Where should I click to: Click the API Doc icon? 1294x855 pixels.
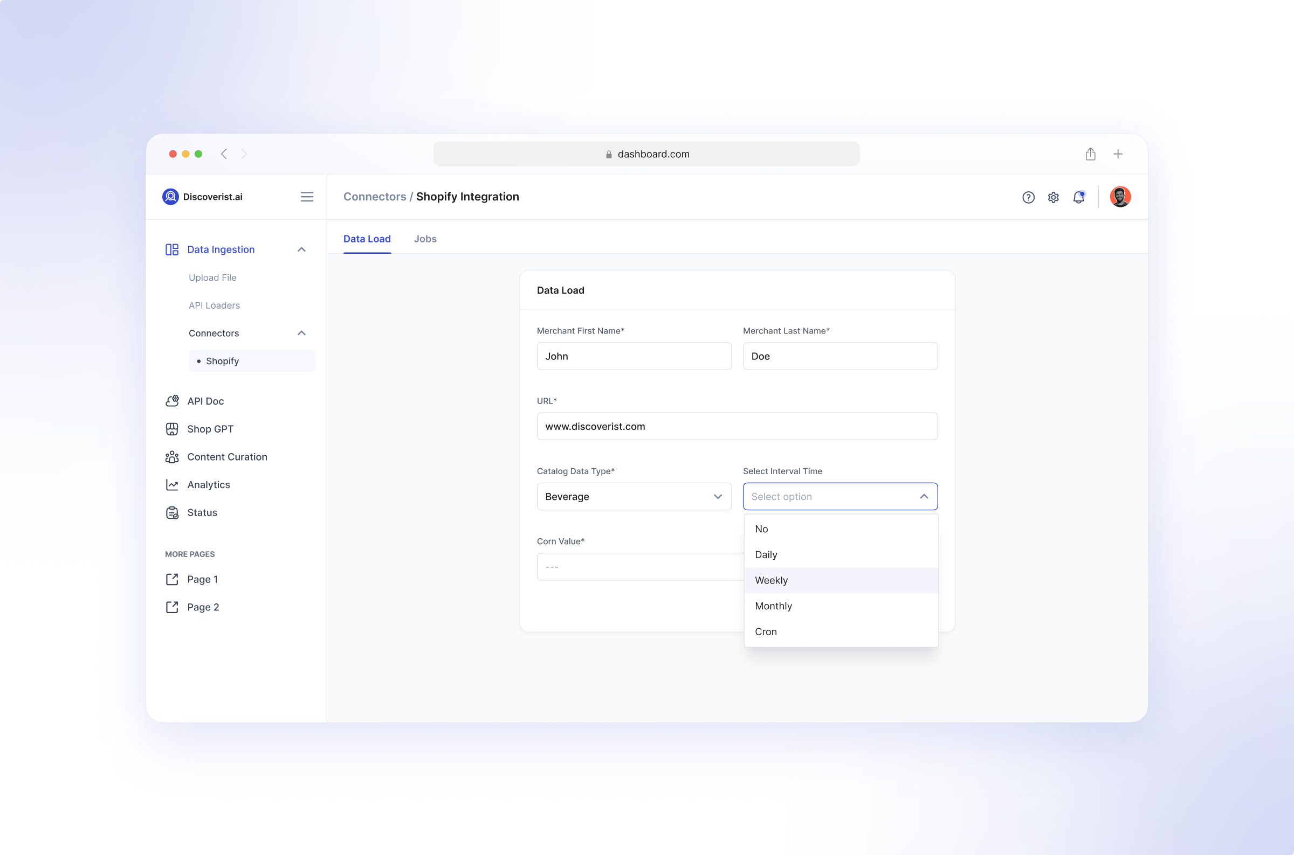point(172,401)
